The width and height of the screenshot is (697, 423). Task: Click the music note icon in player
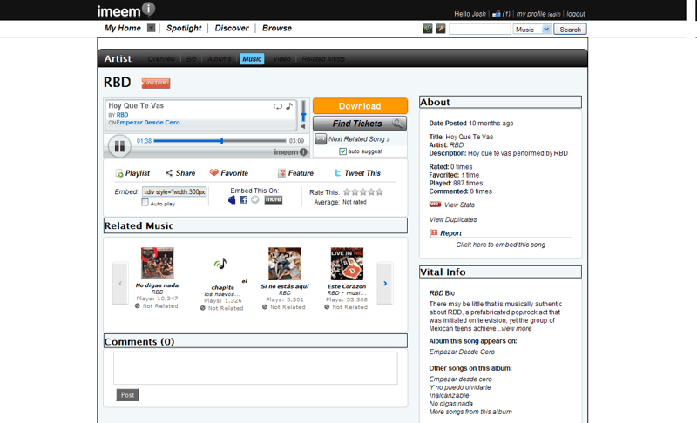tap(289, 106)
